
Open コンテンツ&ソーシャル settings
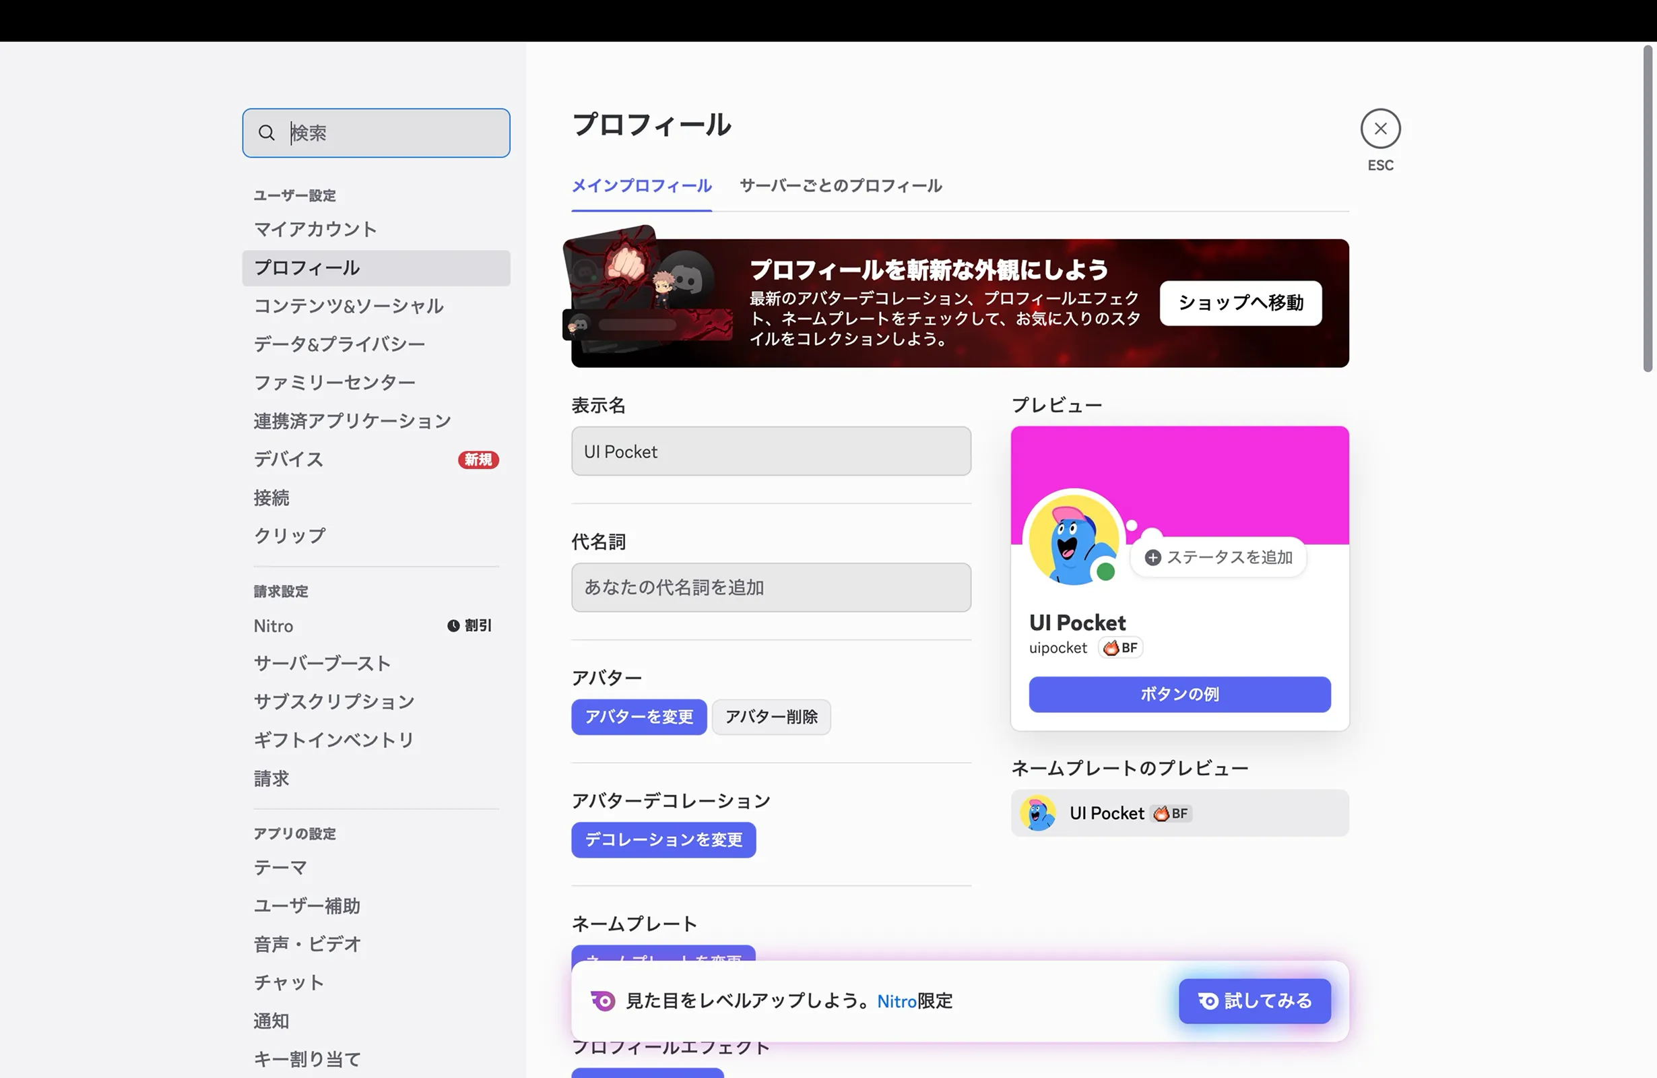[376, 306]
